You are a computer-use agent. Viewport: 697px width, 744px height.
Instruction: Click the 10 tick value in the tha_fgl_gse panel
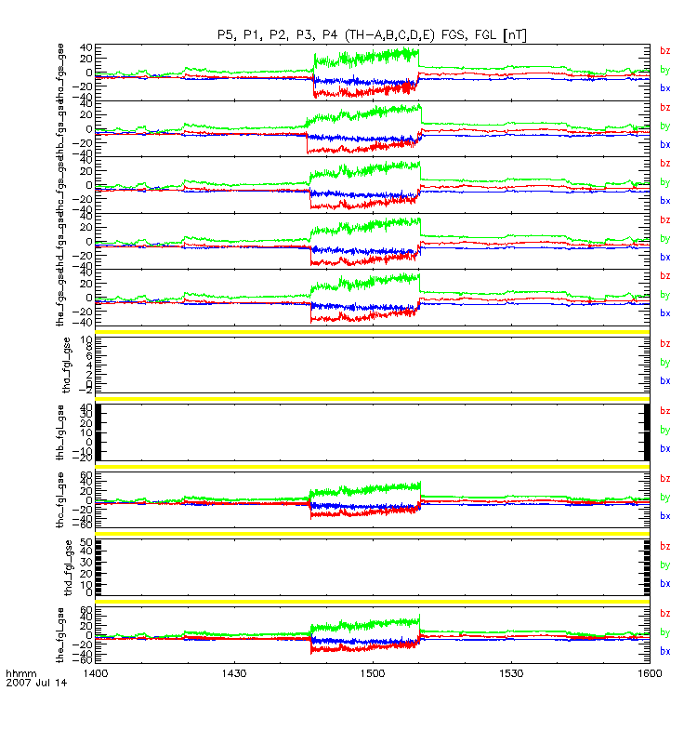(86, 340)
